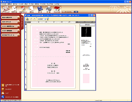
Task: Click the イラスト・画像編集 guide button
Action: [x=10, y=30]
